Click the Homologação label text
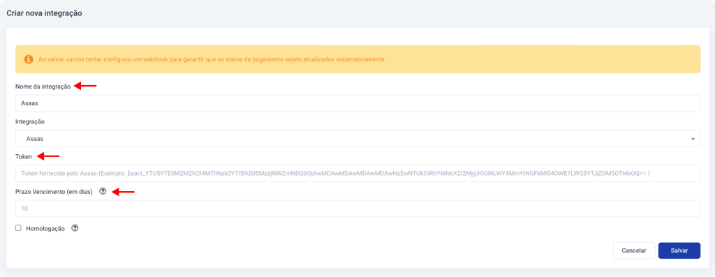The width and height of the screenshot is (715, 277). [x=45, y=228]
